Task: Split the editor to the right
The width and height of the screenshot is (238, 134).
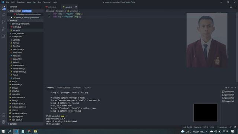Action: (x=231, y=7)
